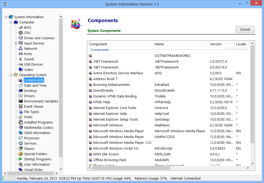Select Browsing Enhancements row
Image resolution: width=264 pixels, height=183 pixels.
[169, 85]
